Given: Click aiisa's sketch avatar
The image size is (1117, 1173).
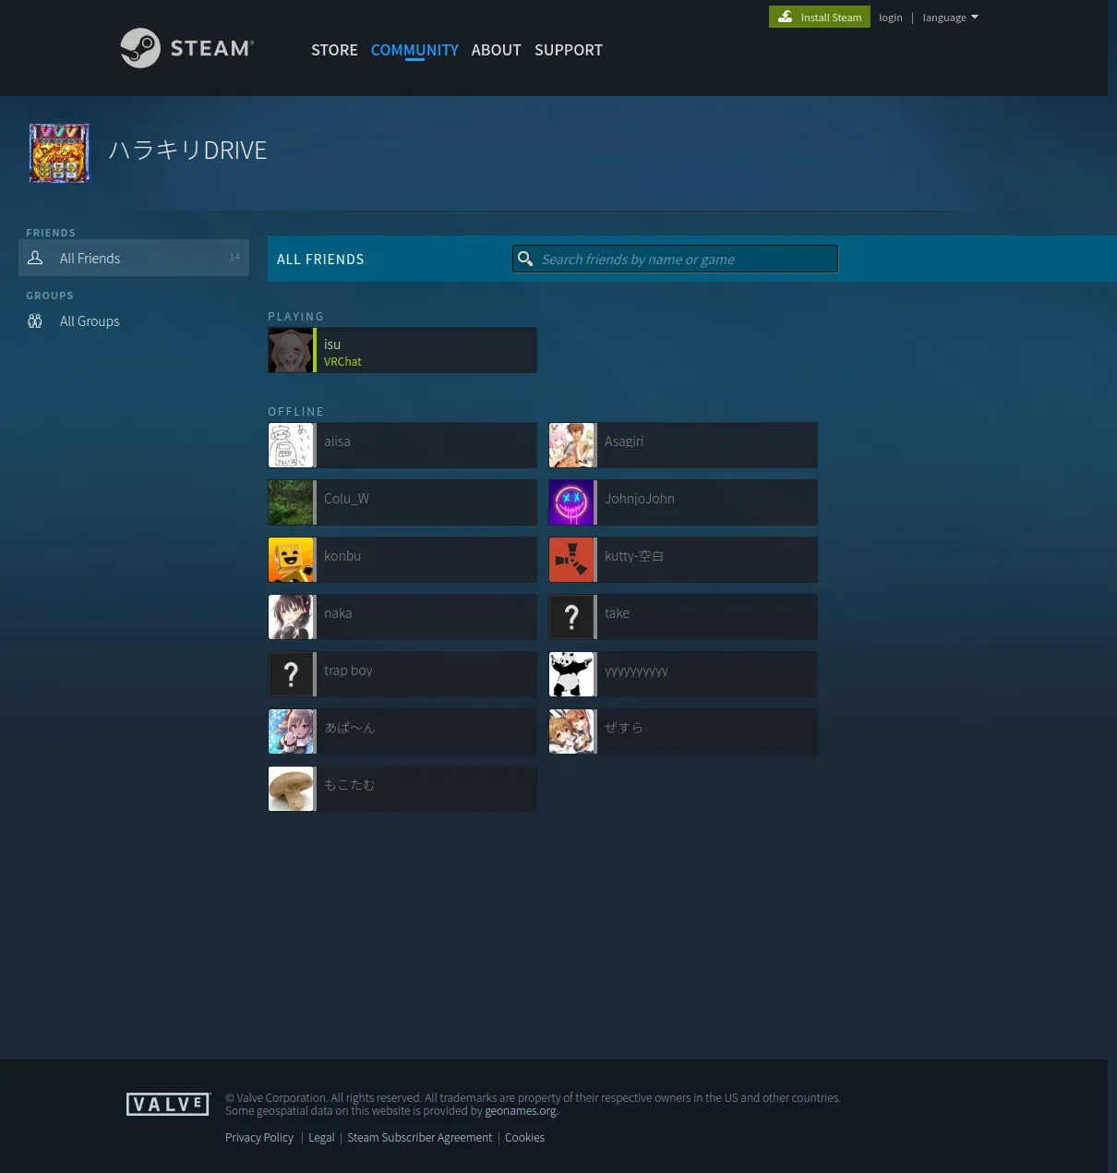Looking at the screenshot, I should [x=291, y=445].
